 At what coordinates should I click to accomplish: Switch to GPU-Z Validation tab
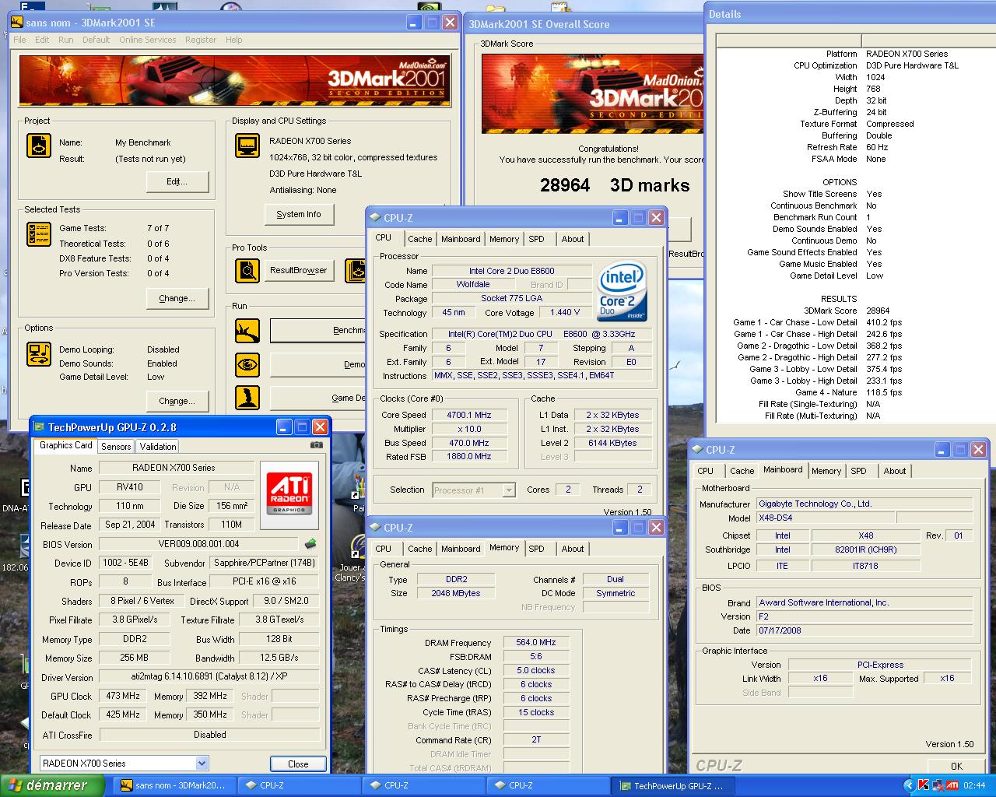[158, 446]
